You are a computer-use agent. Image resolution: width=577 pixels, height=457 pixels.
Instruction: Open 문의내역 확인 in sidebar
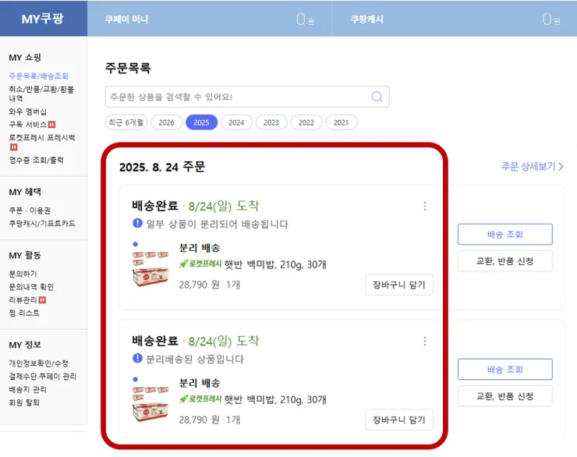[31, 287]
